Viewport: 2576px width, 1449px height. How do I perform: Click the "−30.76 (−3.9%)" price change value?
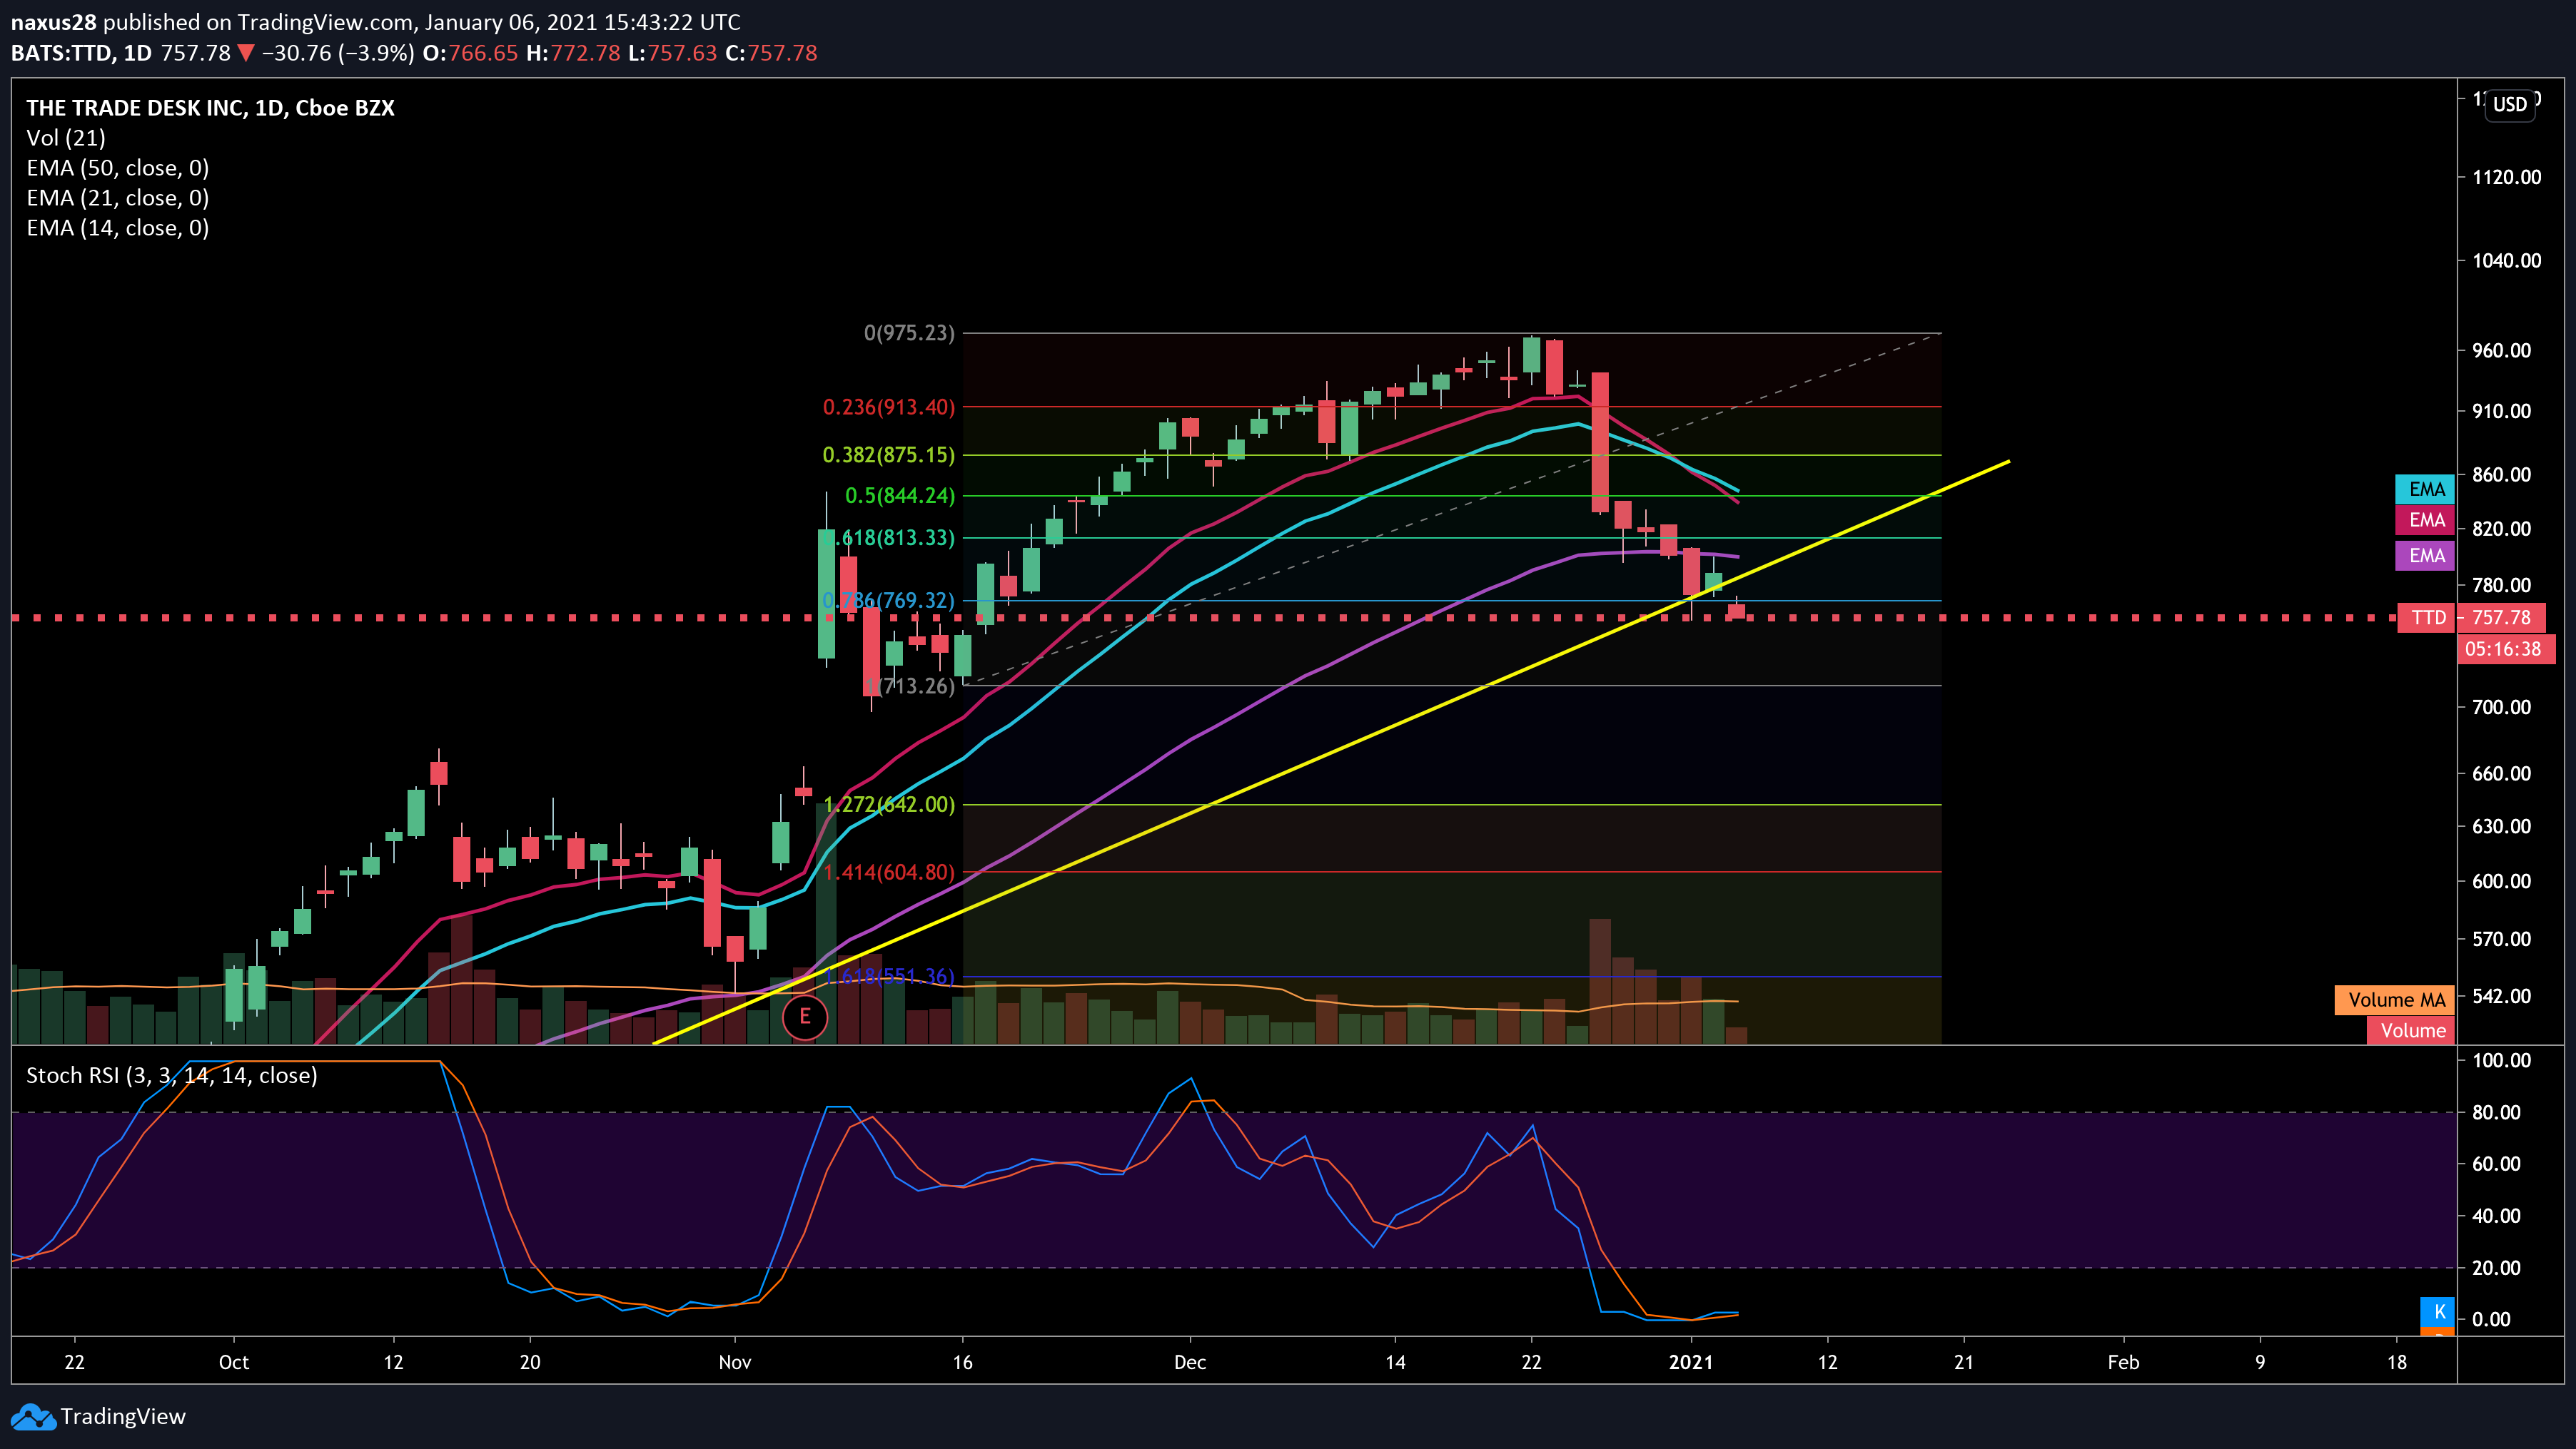(x=338, y=53)
